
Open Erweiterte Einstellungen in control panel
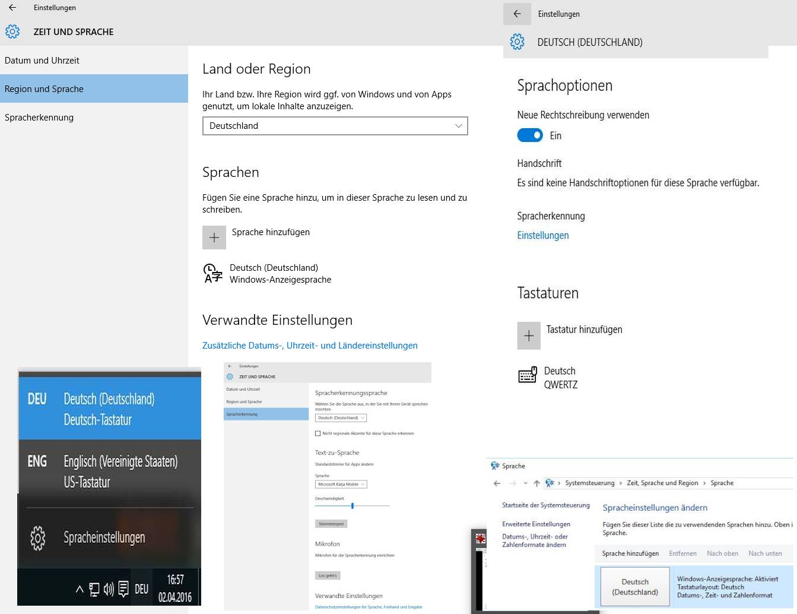[536, 524]
